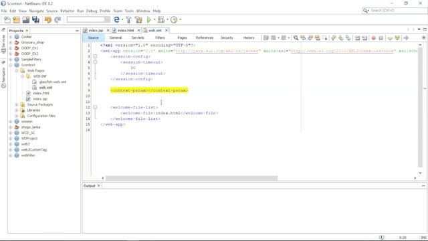
Task: Open the browser selector dropdown arrow
Action: pyautogui.click(x=122, y=19)
